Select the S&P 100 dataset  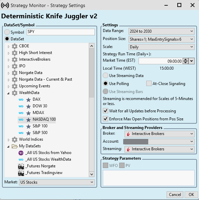pyautogui.click(x=40, y=126)
